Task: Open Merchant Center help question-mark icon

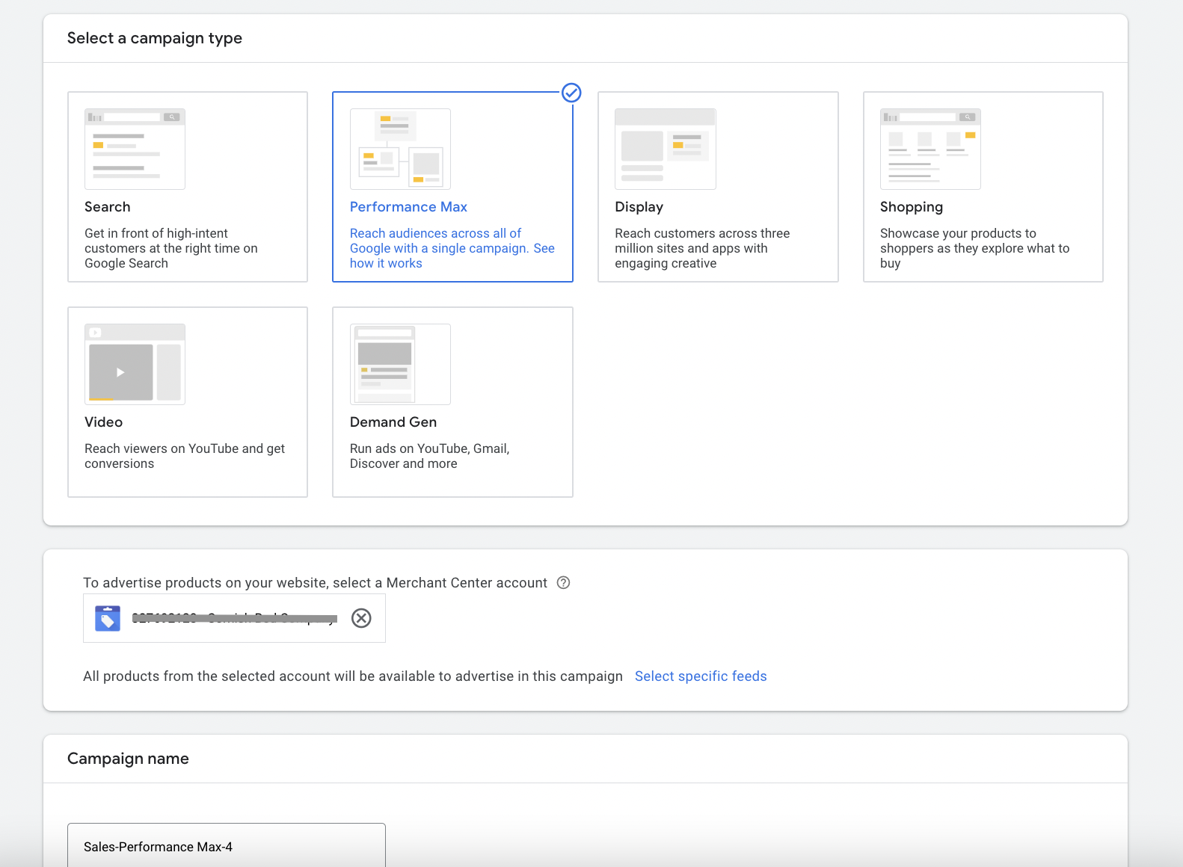Action: (x=564, y=583)
